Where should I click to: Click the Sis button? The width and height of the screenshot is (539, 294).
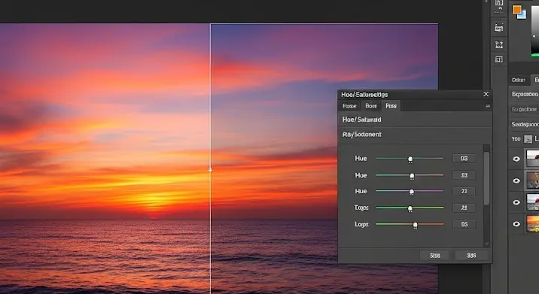click(x=471, y=255)
